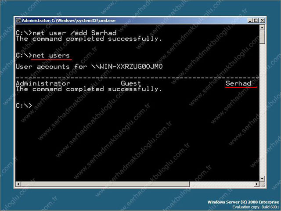The image size is (281, 211).
Task: Click the vertical scrollbar down arrow
Action: (x=262, y=179)
